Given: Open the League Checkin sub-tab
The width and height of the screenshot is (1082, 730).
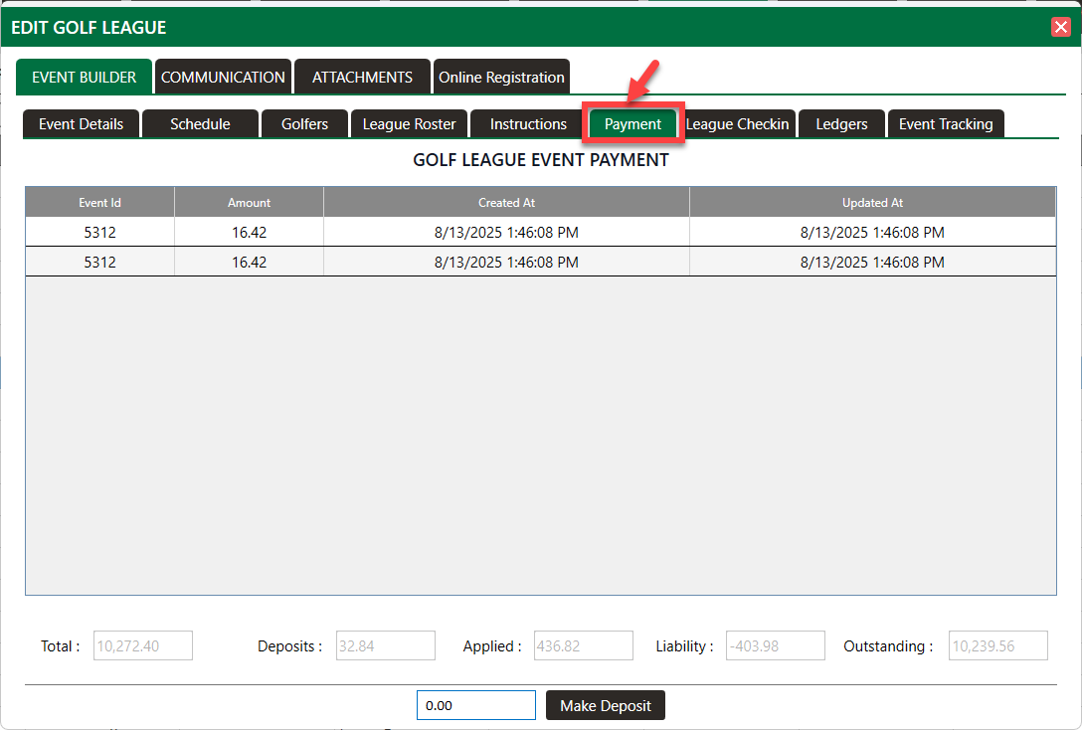Looking at the screenshot, I should (738, 124).
